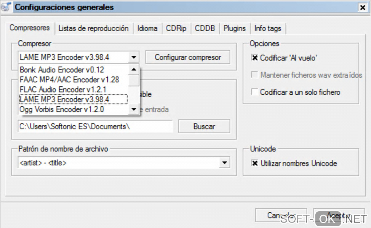
Task: Collapse the Compresor dropdown arrow
Action: click(134, 57)
